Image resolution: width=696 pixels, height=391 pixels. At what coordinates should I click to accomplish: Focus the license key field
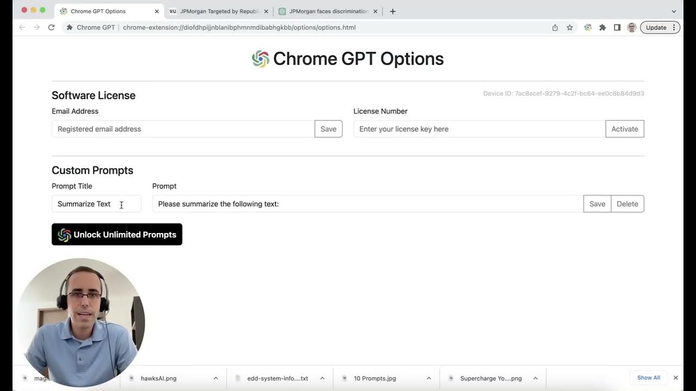pos(480,129)
